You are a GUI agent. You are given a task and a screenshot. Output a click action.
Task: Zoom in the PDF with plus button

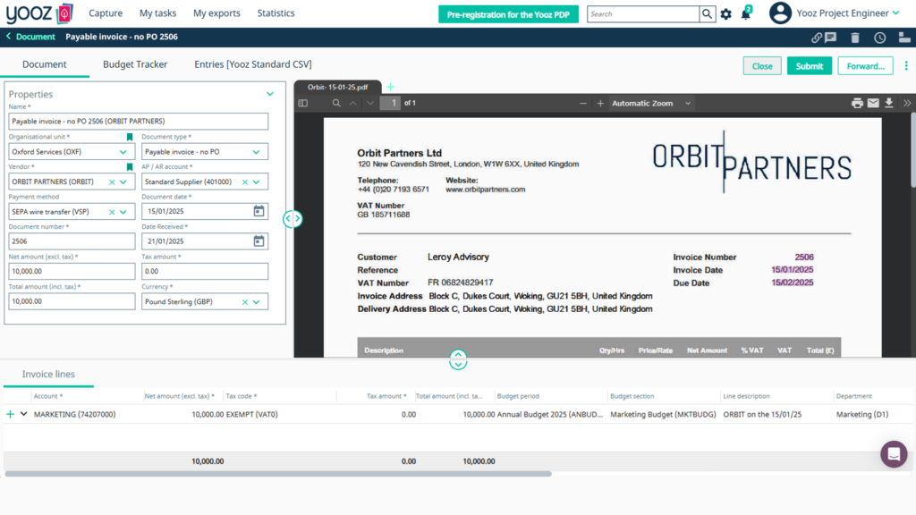pos(600,104)
